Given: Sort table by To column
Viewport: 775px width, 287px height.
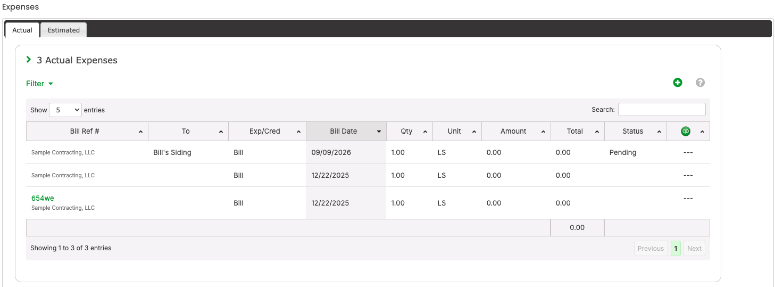Looking at the screenshot, I should 188,132.
